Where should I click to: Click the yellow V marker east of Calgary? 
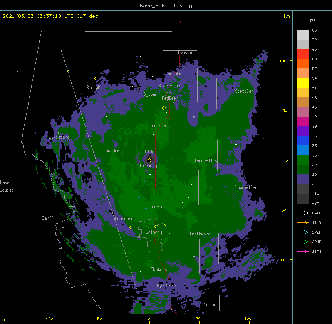coord(165,225)
